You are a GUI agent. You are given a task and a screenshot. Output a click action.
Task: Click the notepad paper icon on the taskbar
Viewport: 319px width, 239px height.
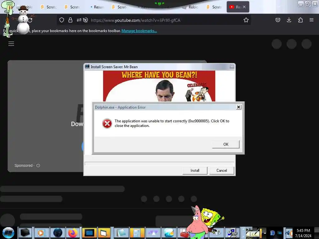[121, 233]
